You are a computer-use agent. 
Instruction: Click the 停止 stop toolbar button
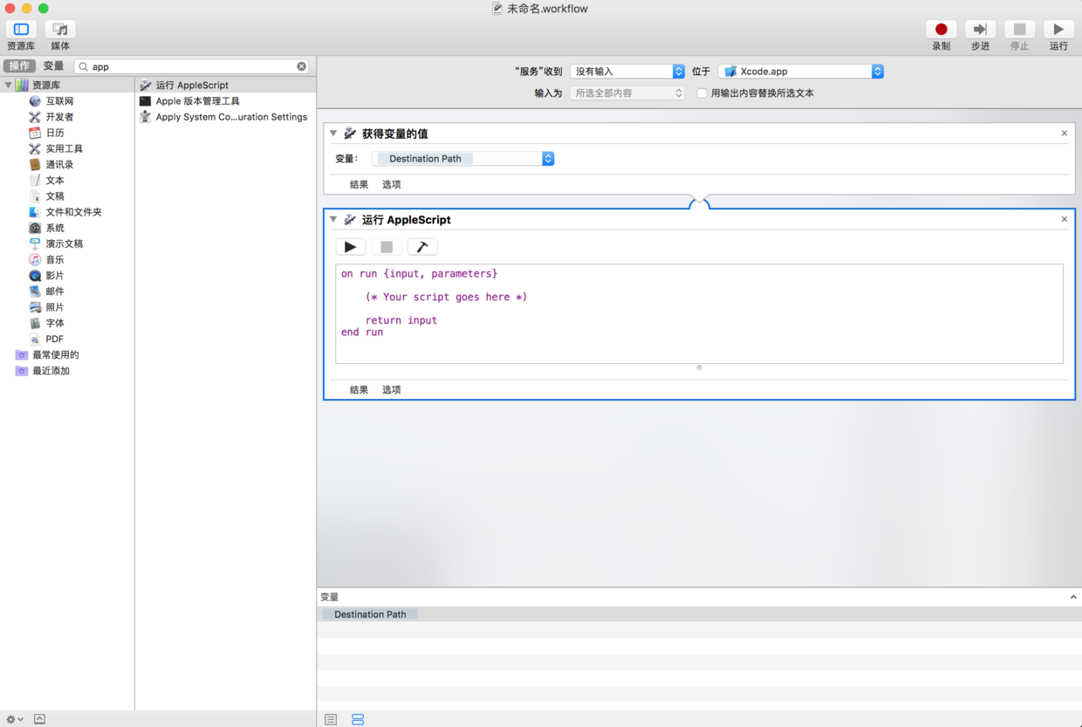[x=1019, y=30]
